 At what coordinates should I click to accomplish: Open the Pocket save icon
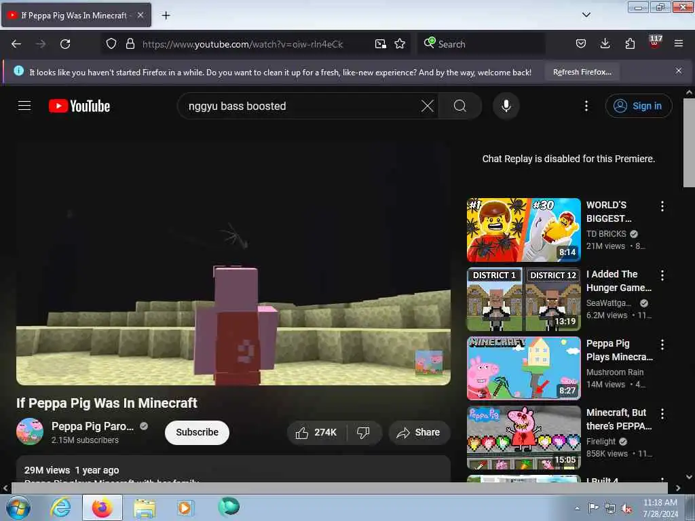581,44
